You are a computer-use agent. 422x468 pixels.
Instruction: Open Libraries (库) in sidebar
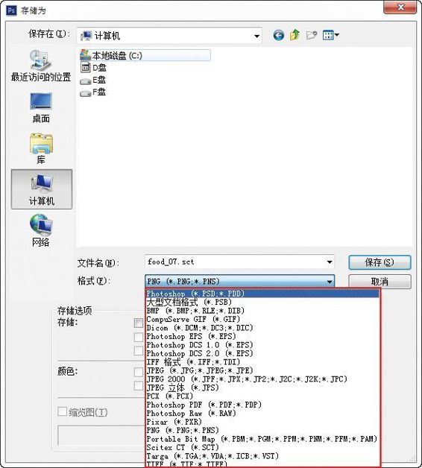41,148
